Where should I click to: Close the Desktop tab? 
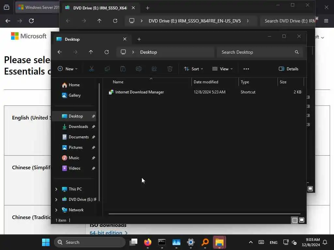tap(125, 39)
